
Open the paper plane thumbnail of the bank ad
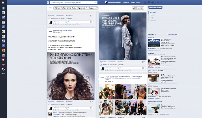pyautogui.click(x=154, y=108)
